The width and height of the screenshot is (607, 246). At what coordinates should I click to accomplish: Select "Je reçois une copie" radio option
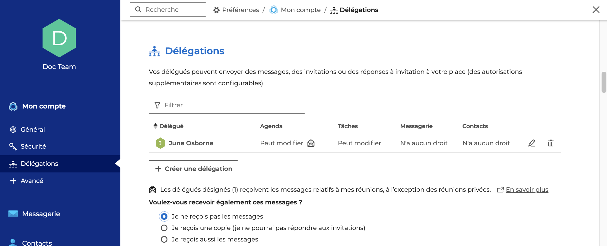point(164,228)
